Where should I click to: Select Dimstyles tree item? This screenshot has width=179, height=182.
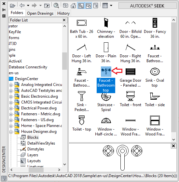click(35, 149)
